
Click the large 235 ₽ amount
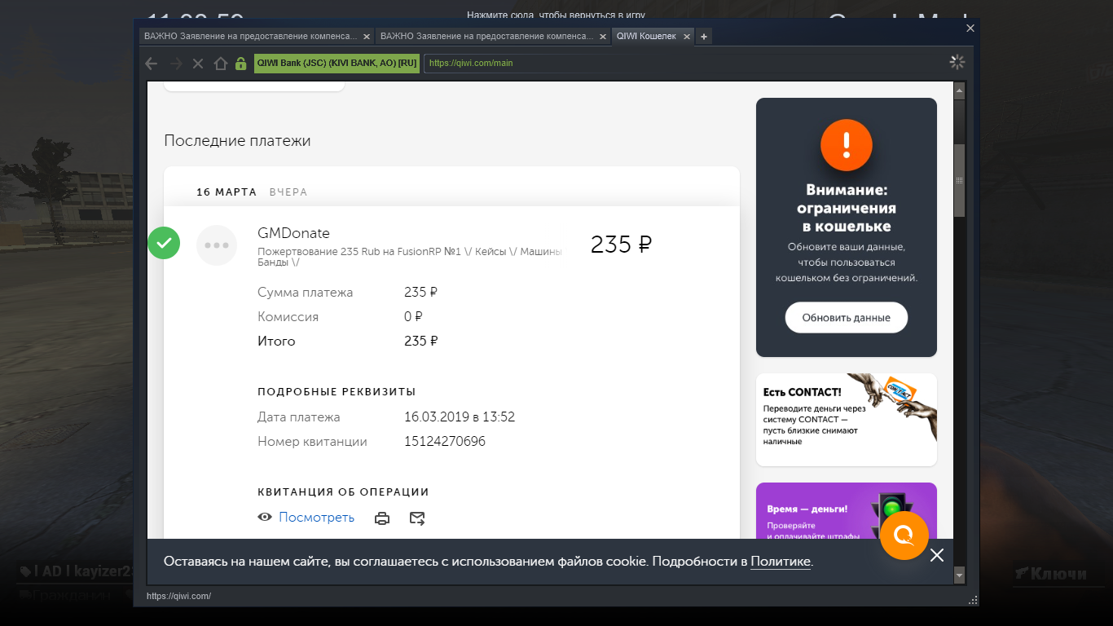[621, 245]
